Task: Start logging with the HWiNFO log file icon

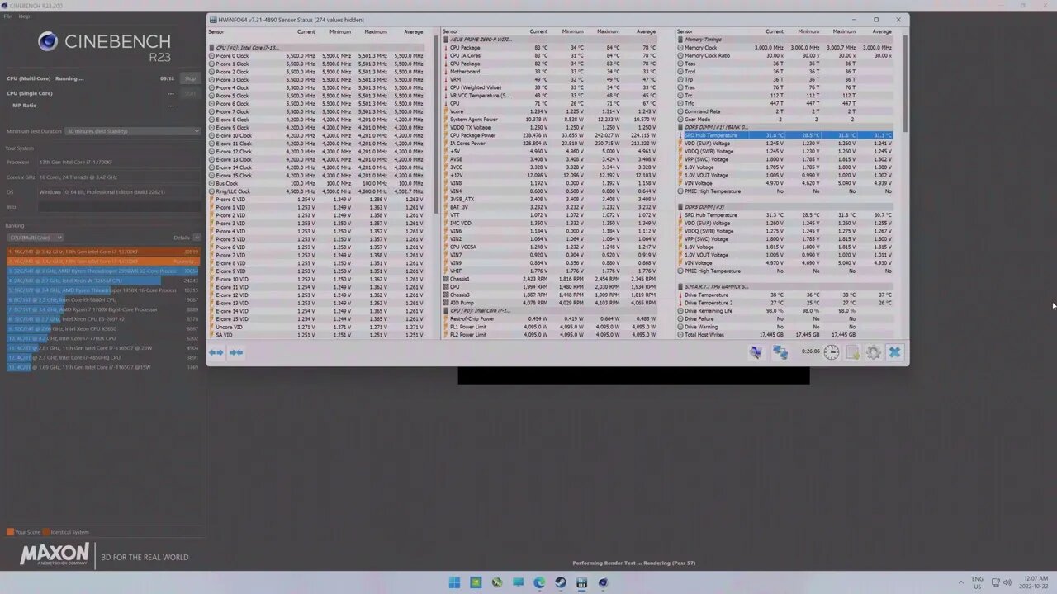Action: (x=853, y=352)
